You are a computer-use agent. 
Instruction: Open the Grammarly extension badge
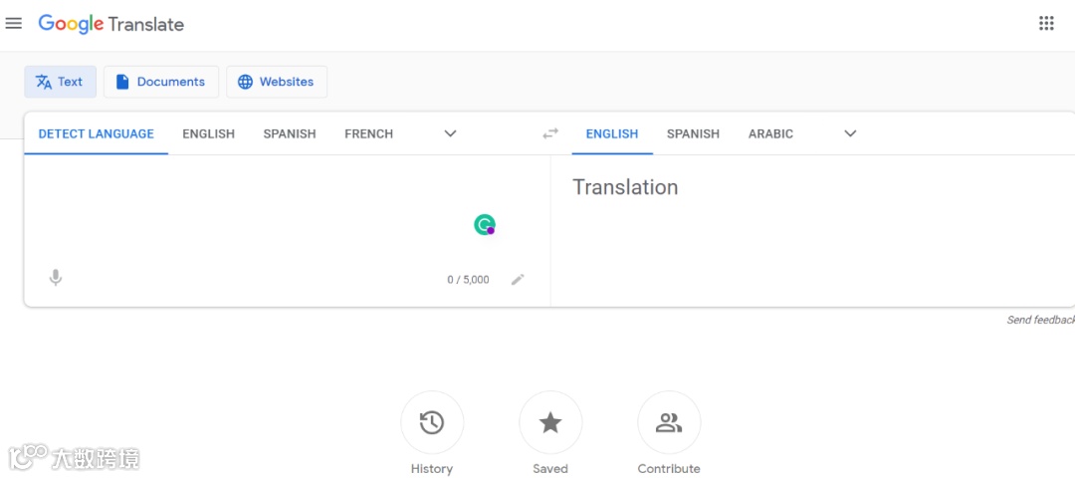pos(485,225)
